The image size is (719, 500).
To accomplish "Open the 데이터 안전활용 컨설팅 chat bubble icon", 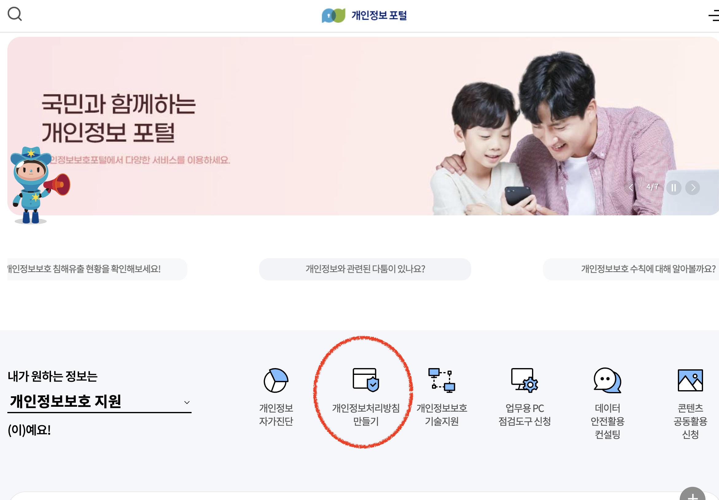I will tap(607, 380).
